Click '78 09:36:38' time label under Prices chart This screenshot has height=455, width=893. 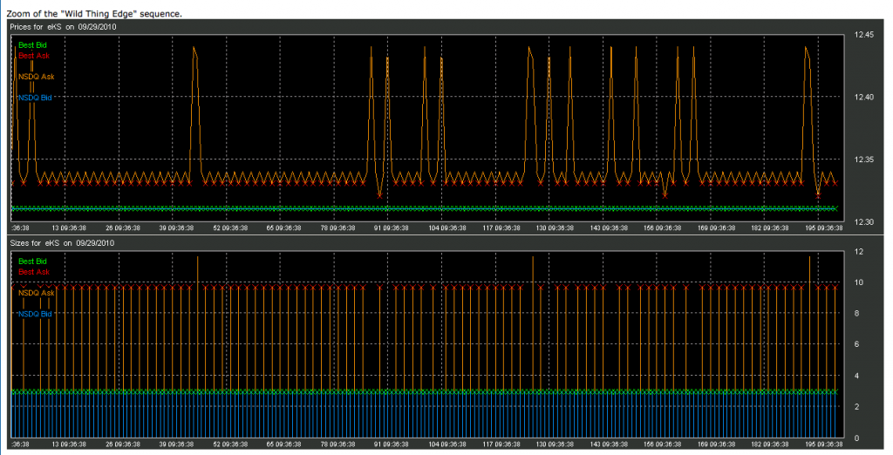pyautogui.click(x=338, y=227)
